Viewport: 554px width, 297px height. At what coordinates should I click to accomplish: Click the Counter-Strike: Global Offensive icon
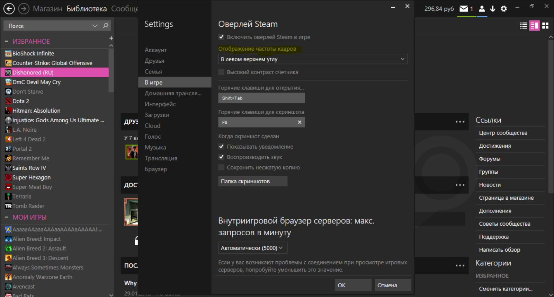pos(8,63)
